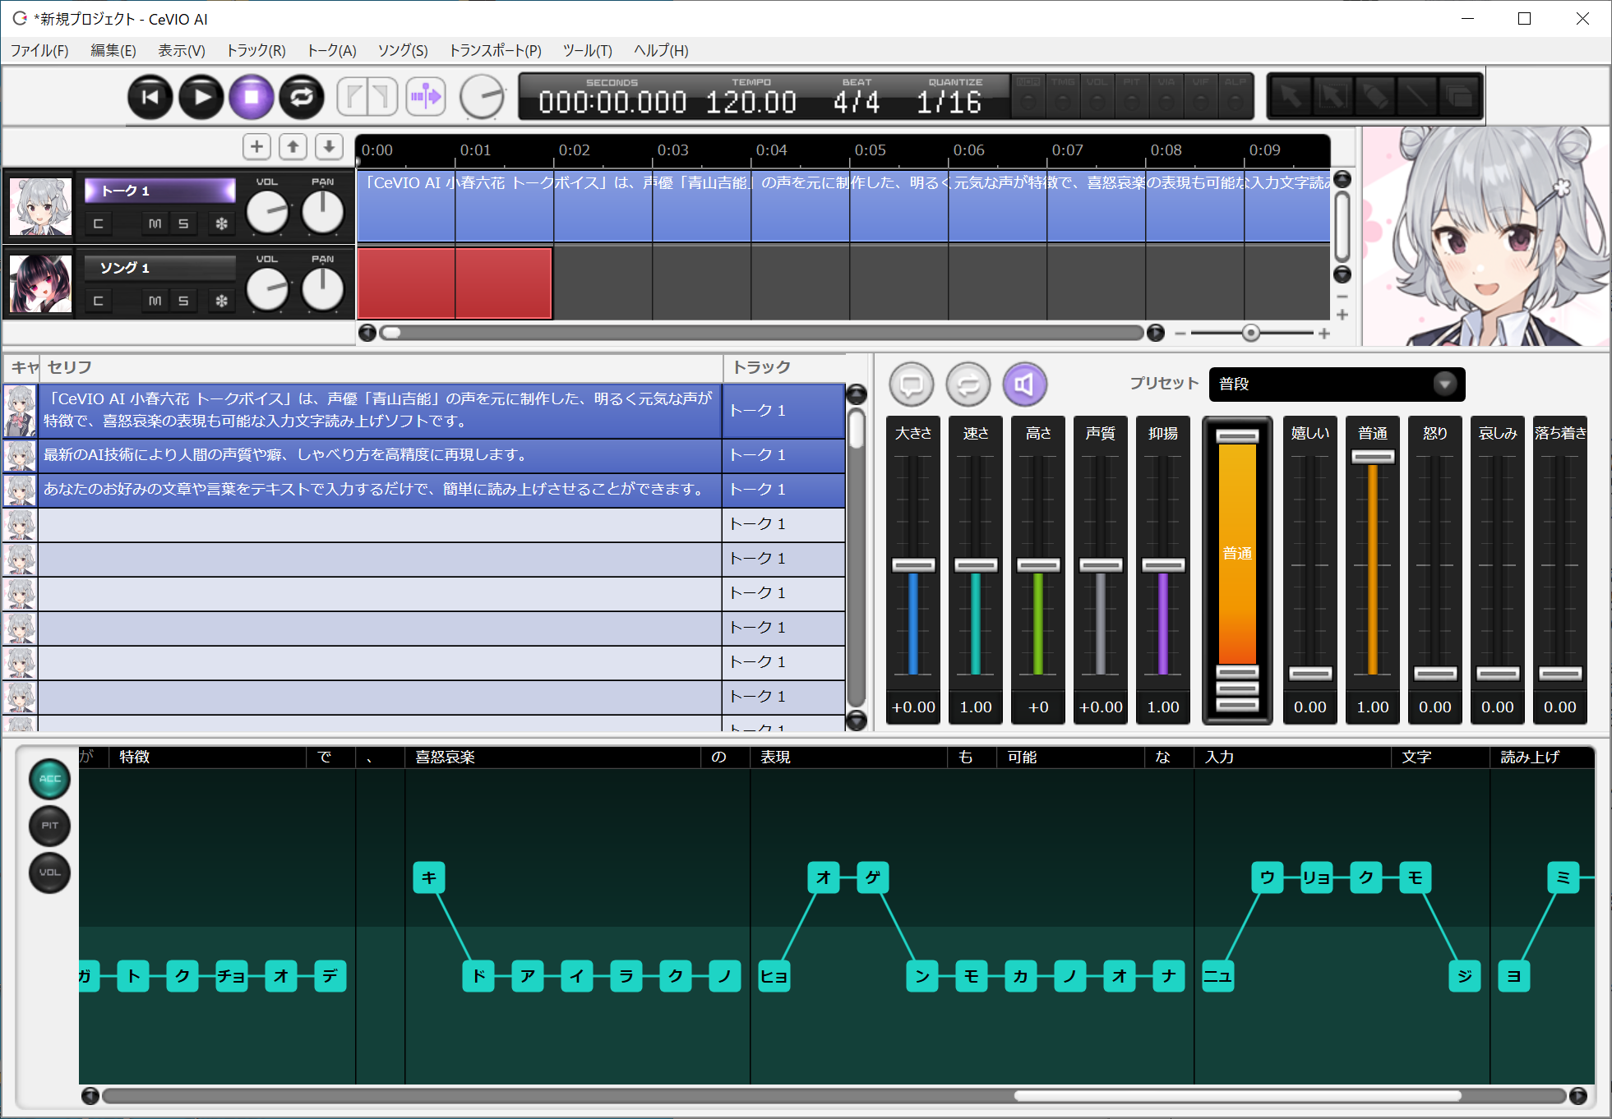Image resolution: width=1612 pixels, height=1119 pixels.
Task: Select the second dialogue line starting 最新のAI技術
Action: pos(380,455)
